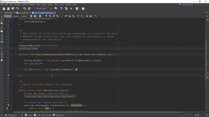Click the Last Edit editor toolbar icon
The width and height of the screenshot is (209, 117).
[x=31, y=16]
